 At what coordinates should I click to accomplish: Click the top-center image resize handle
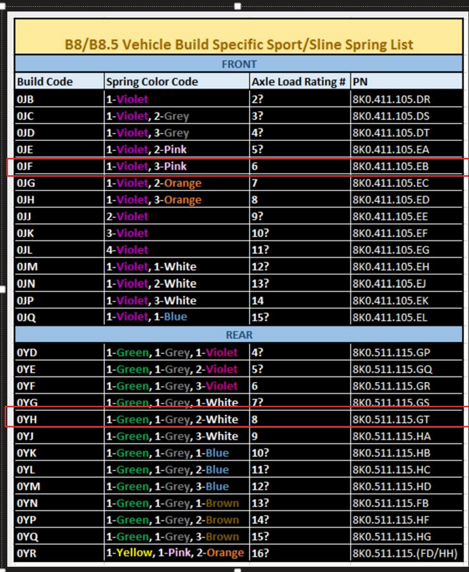coord(238,6)
